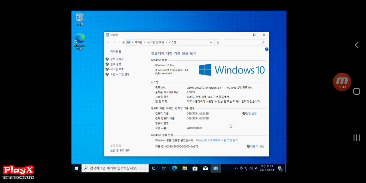Viewport: 366px width, 183px height.
Task: Open 시스템 보호 (System protection) link
Action: pos(117,69)
